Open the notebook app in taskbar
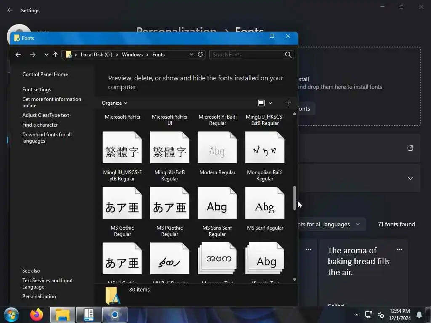The width and height of the screenshot is (431, 323). (x=89, y=315)
